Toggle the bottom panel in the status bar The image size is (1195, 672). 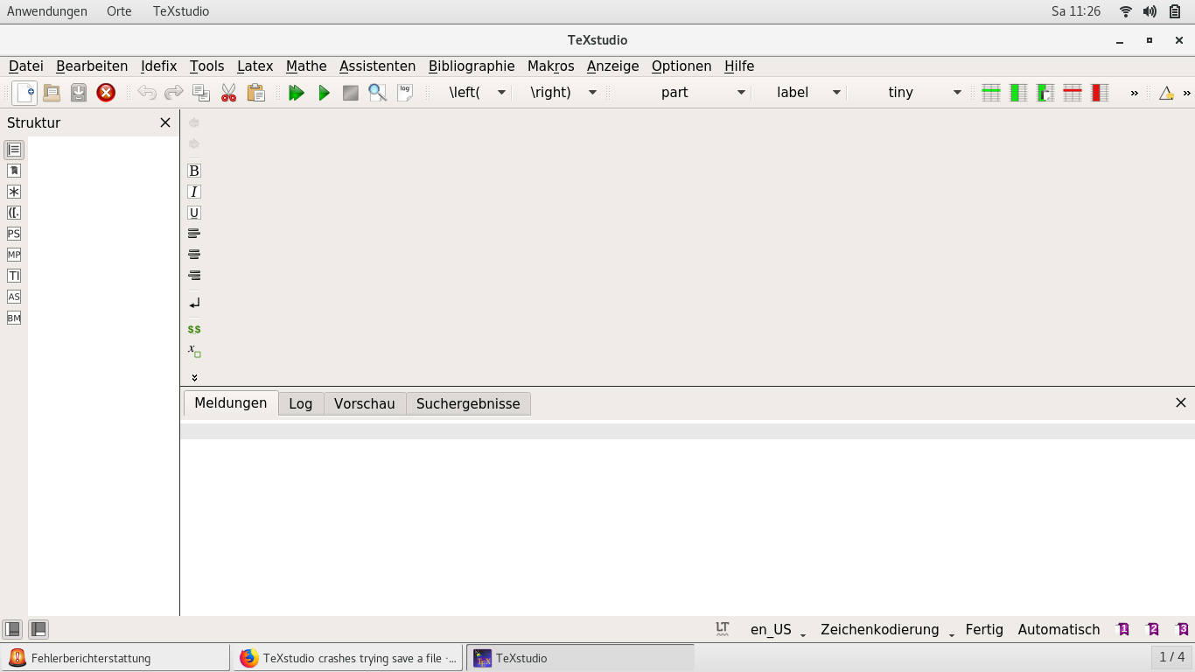point(38,629)
